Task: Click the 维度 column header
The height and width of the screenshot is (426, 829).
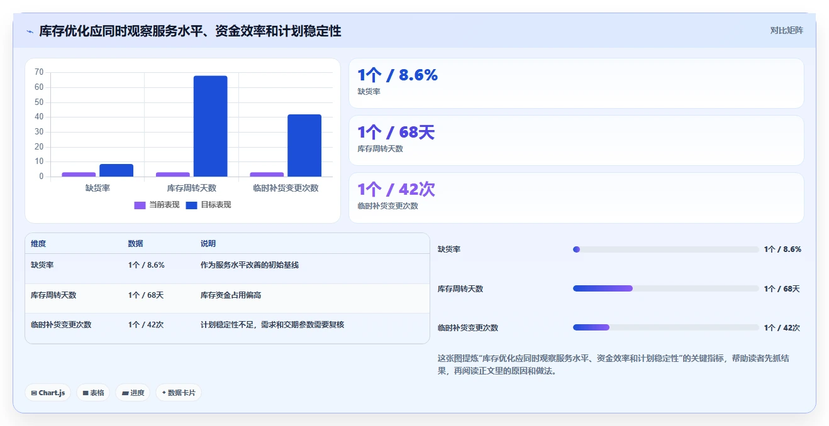Action: (x=38, y=244)
